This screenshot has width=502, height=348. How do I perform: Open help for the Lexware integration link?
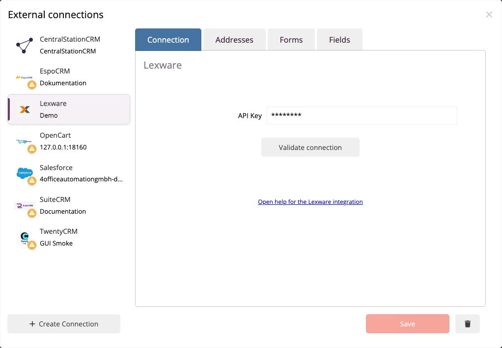click(310, 201)
